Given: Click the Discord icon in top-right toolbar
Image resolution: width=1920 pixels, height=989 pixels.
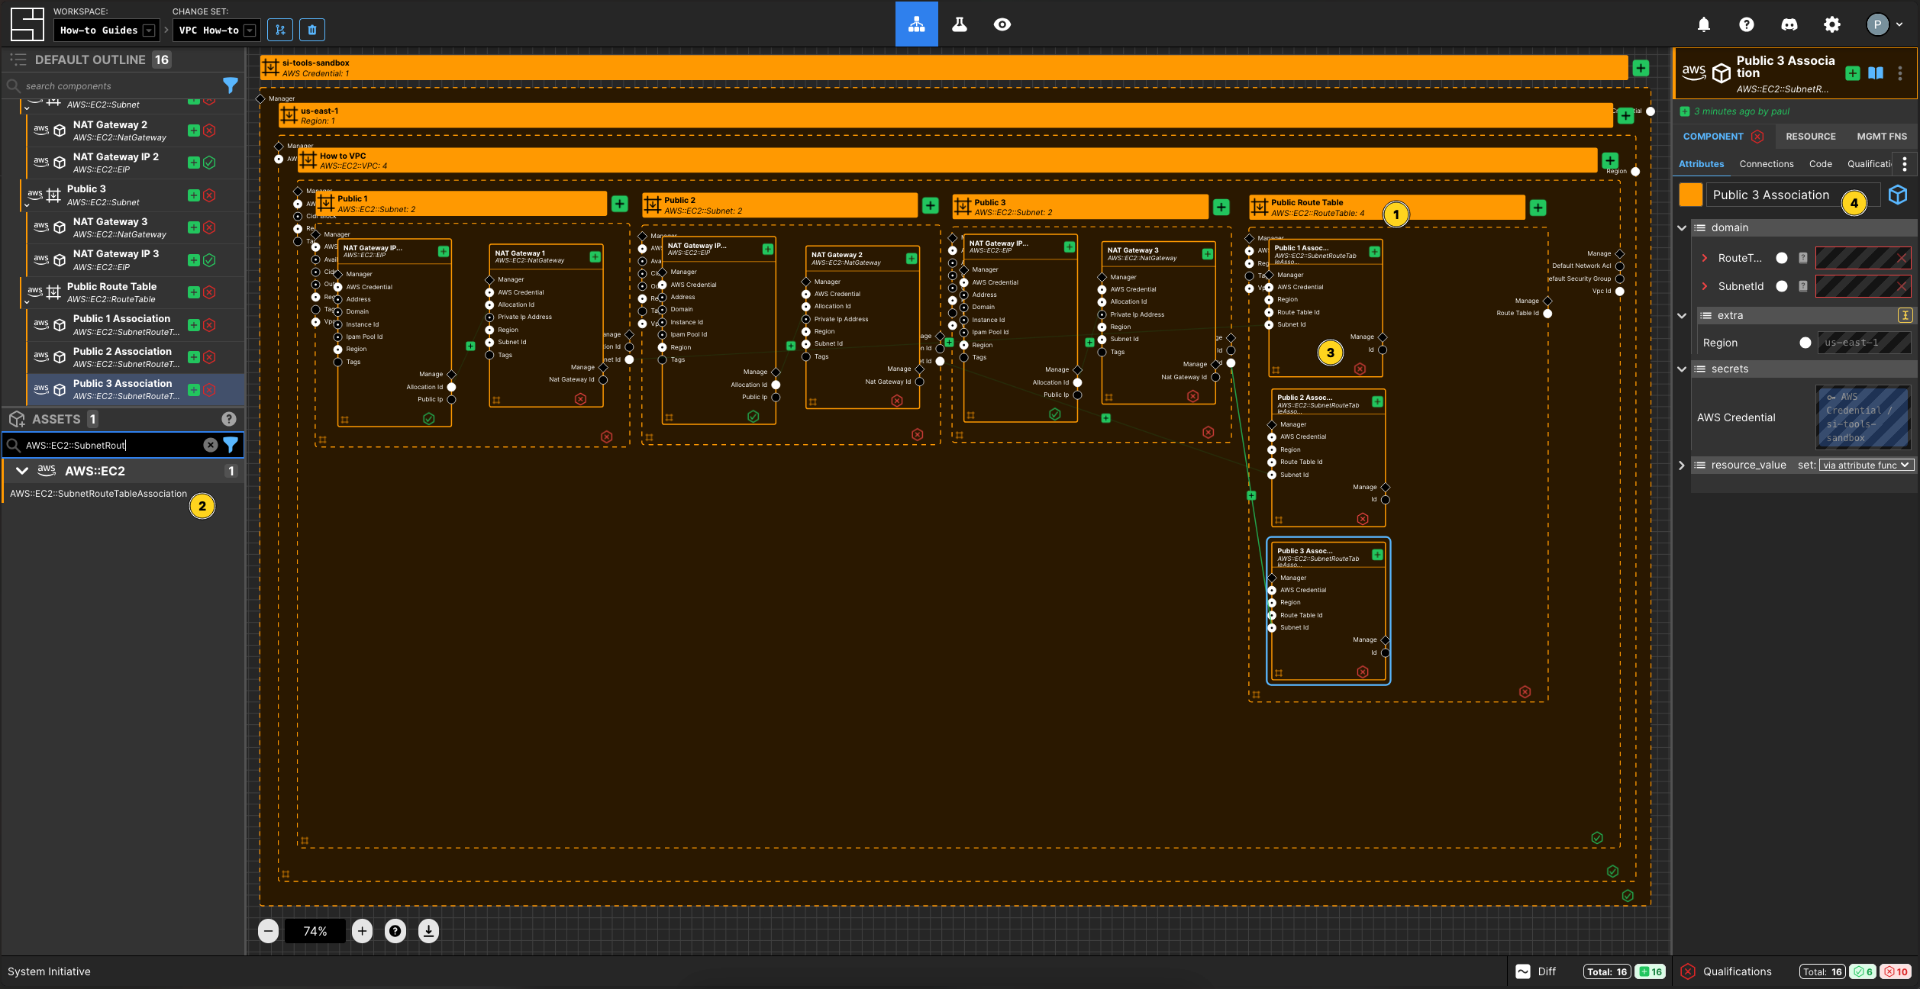Looking at the screenshot, I should 1790,24.
